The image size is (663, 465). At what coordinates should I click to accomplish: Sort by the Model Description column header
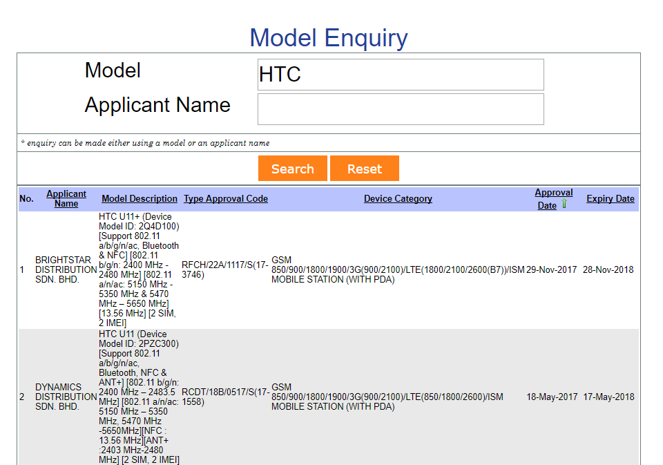click(140, 199)
